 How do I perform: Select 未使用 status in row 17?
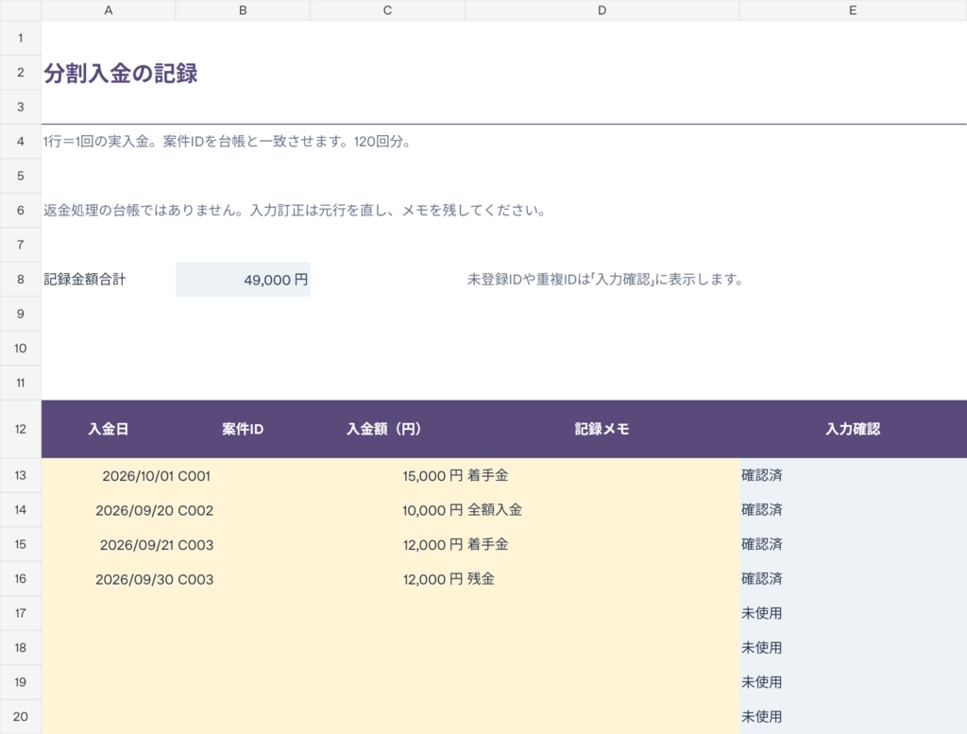853,613
